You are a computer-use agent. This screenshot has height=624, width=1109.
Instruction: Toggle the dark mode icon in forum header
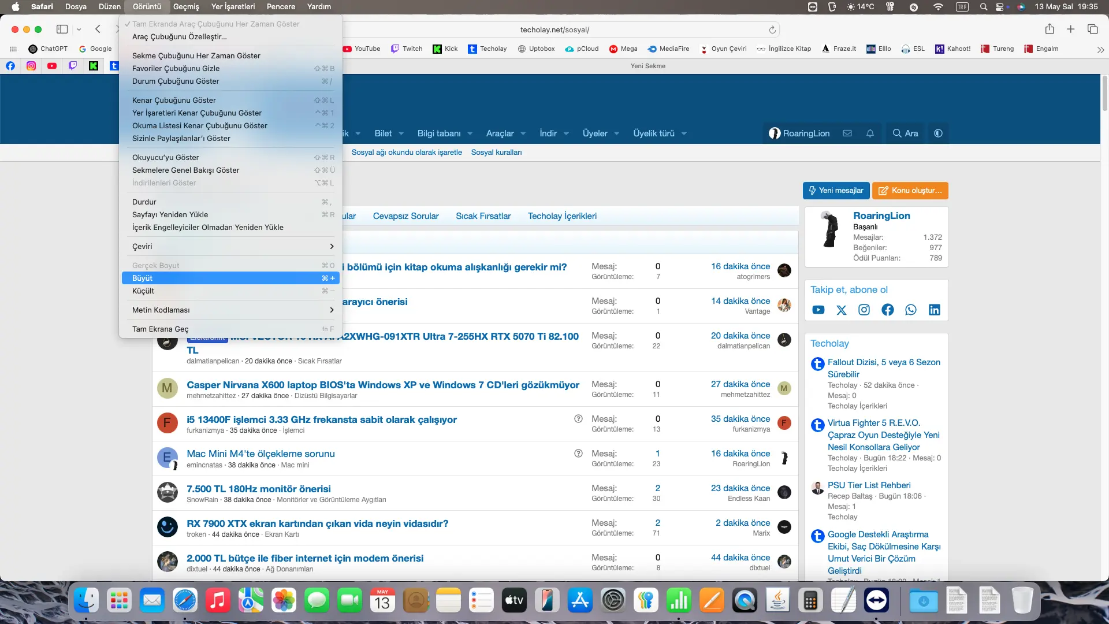pyautogui.click(x=939, y=133)
